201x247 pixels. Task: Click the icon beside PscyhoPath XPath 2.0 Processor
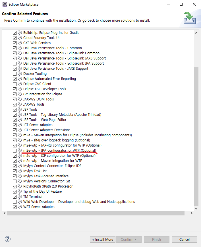point(20,186)
